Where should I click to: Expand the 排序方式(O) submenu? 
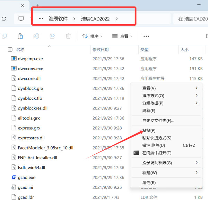click(166, 96)
